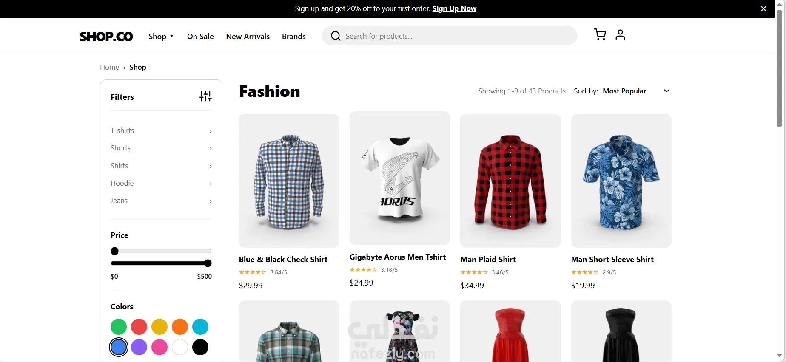Click the page vertical scrollbar thumb
The height and width of the screenshot is (362, 786).
[x=779, y=68]
